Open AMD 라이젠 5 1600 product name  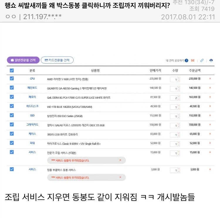pyautogui.click(x=67, y=79)
